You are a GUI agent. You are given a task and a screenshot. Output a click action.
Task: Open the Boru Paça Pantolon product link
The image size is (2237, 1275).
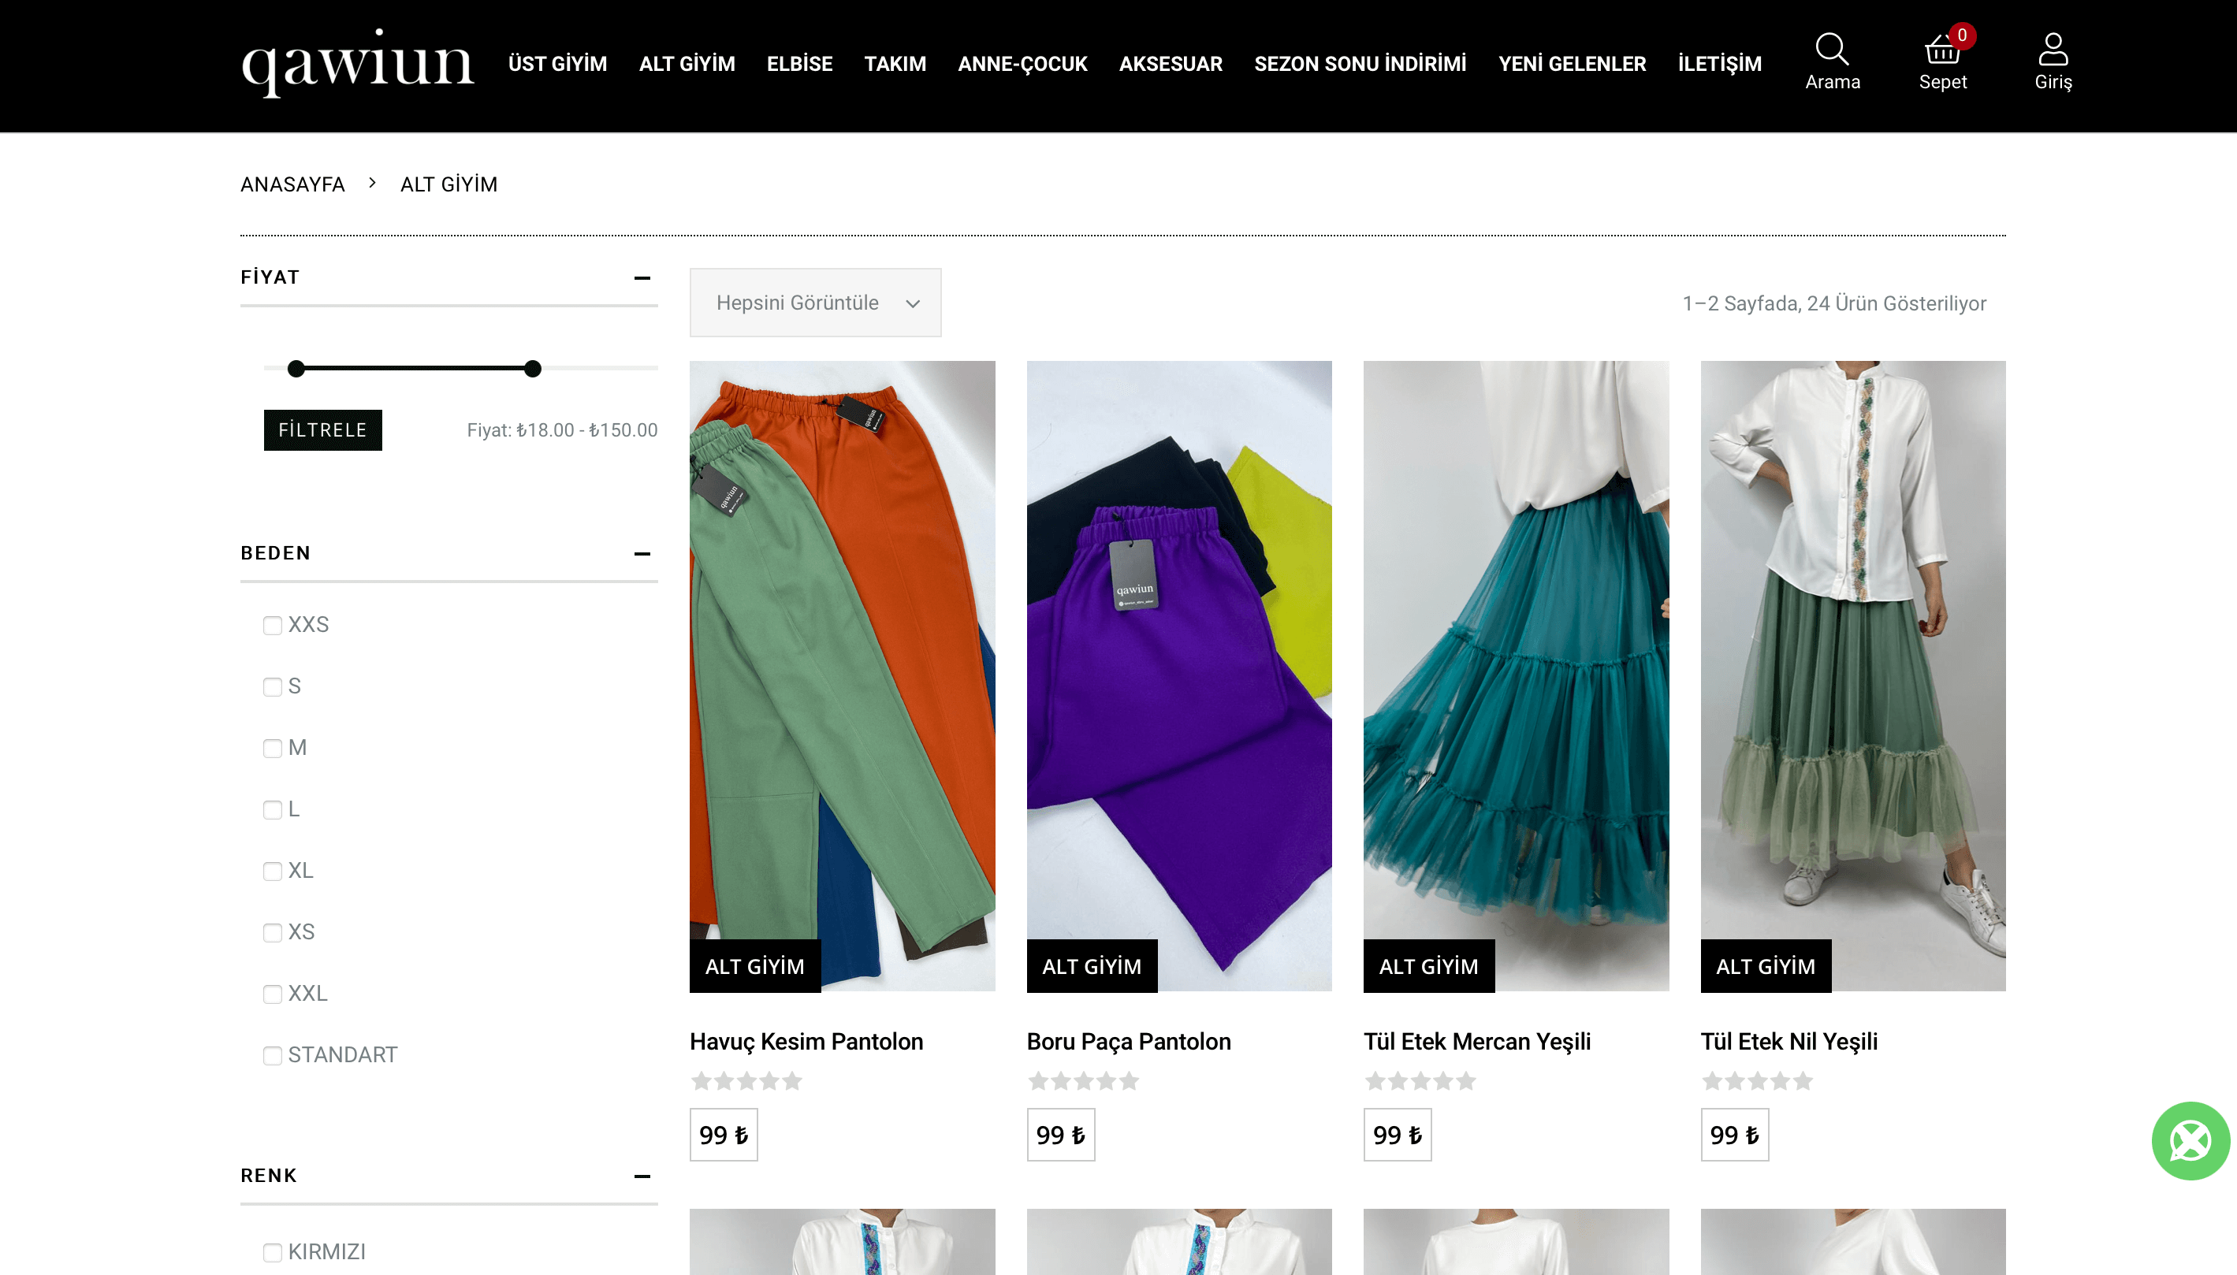[1128, 1041]
